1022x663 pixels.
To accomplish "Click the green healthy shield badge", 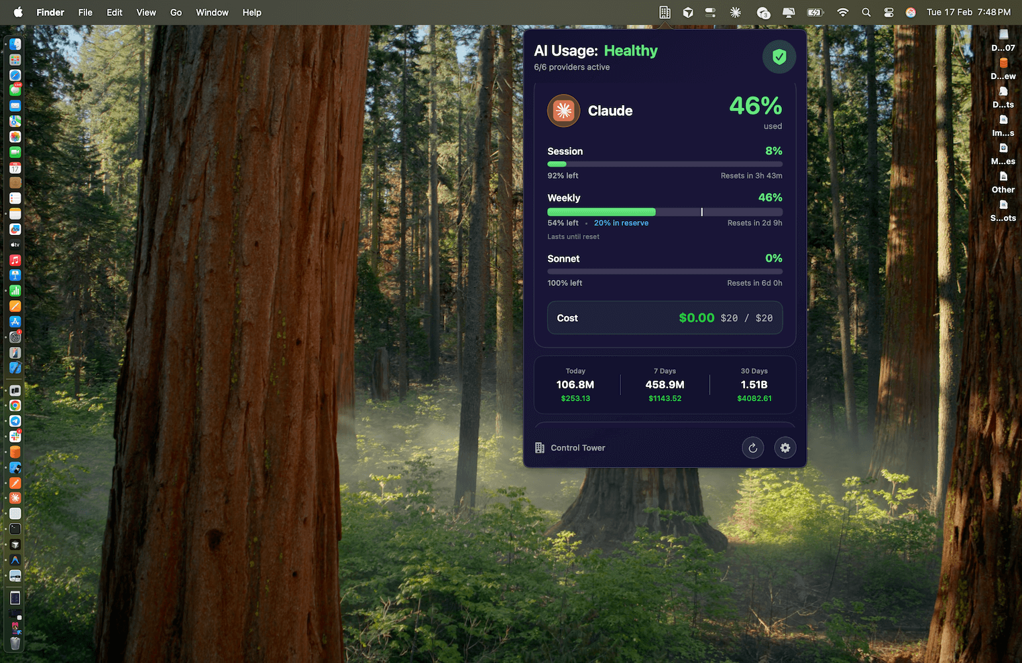I will (779, 57).
